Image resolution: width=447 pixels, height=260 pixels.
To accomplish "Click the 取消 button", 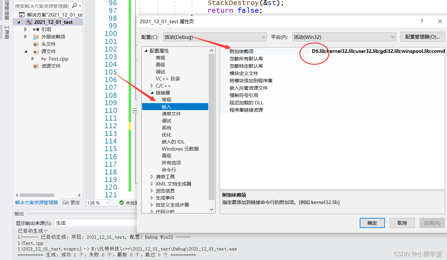I will [x=402, y=223].
